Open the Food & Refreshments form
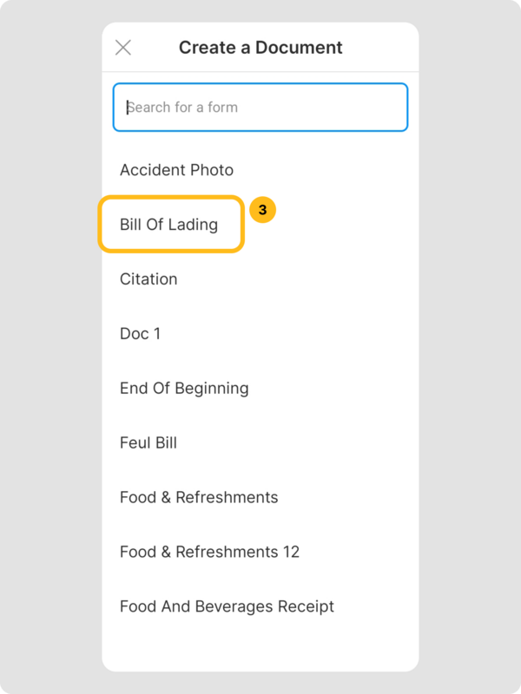Image resolution: width=521 pixels, height=694 pixels. (199, 497)
